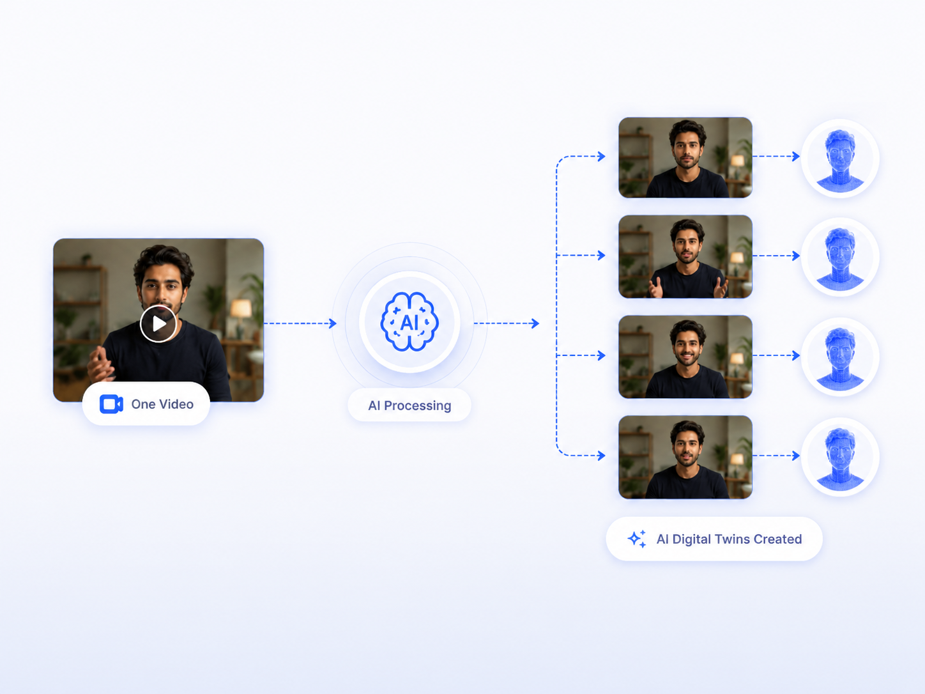This screenshot has width=925, height=694.
Task: Click the video camera icon beside One Video
Action: click(x=111, y=404)
